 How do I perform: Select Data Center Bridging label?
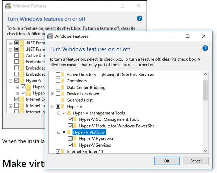[x=86, y=87]
